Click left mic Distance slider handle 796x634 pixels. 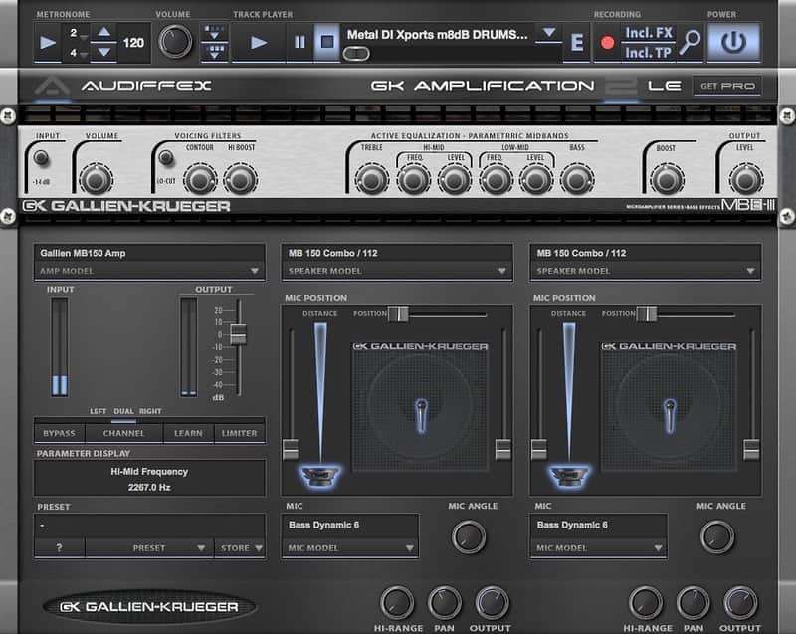point(291,449)
